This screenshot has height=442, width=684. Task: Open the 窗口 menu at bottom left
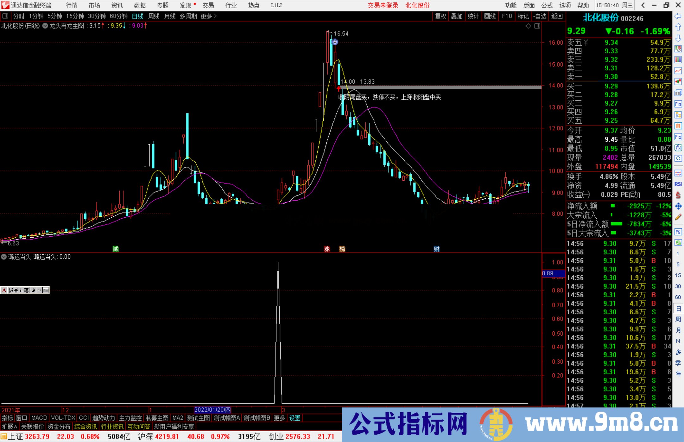tap(22, 418)
